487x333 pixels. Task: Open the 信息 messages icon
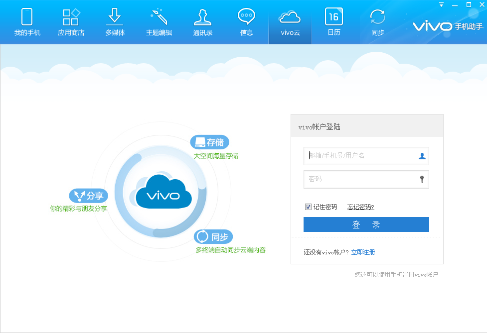(246, 21)
